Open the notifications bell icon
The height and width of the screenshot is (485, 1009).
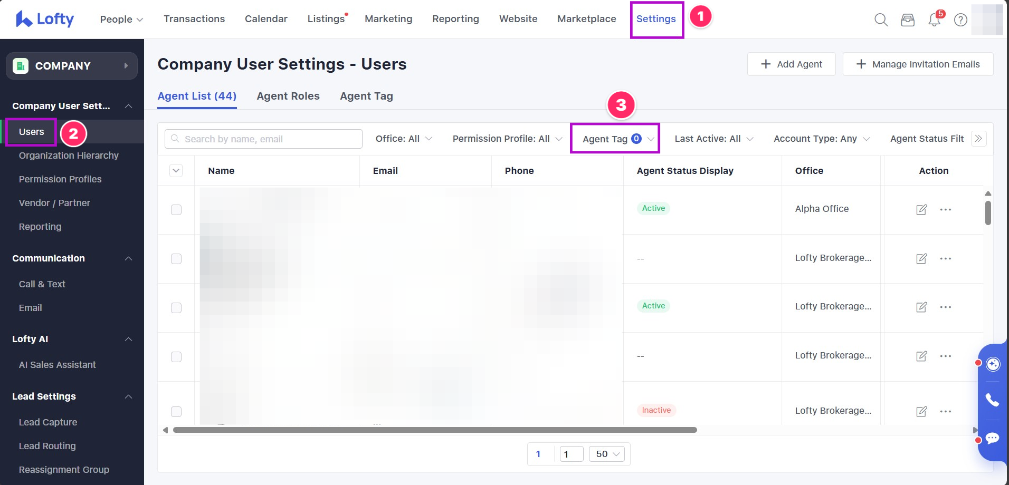934,20
